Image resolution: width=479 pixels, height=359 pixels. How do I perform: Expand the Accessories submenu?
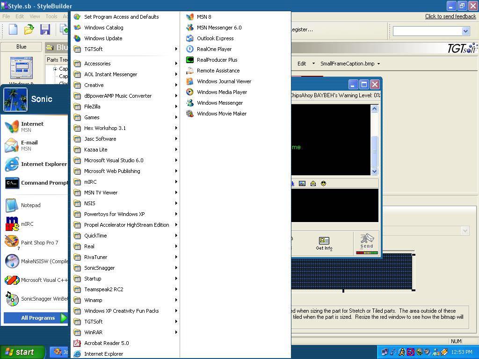97,64
